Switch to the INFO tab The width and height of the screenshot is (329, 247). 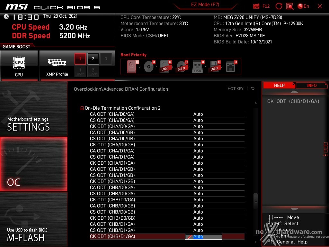[312, 86]
